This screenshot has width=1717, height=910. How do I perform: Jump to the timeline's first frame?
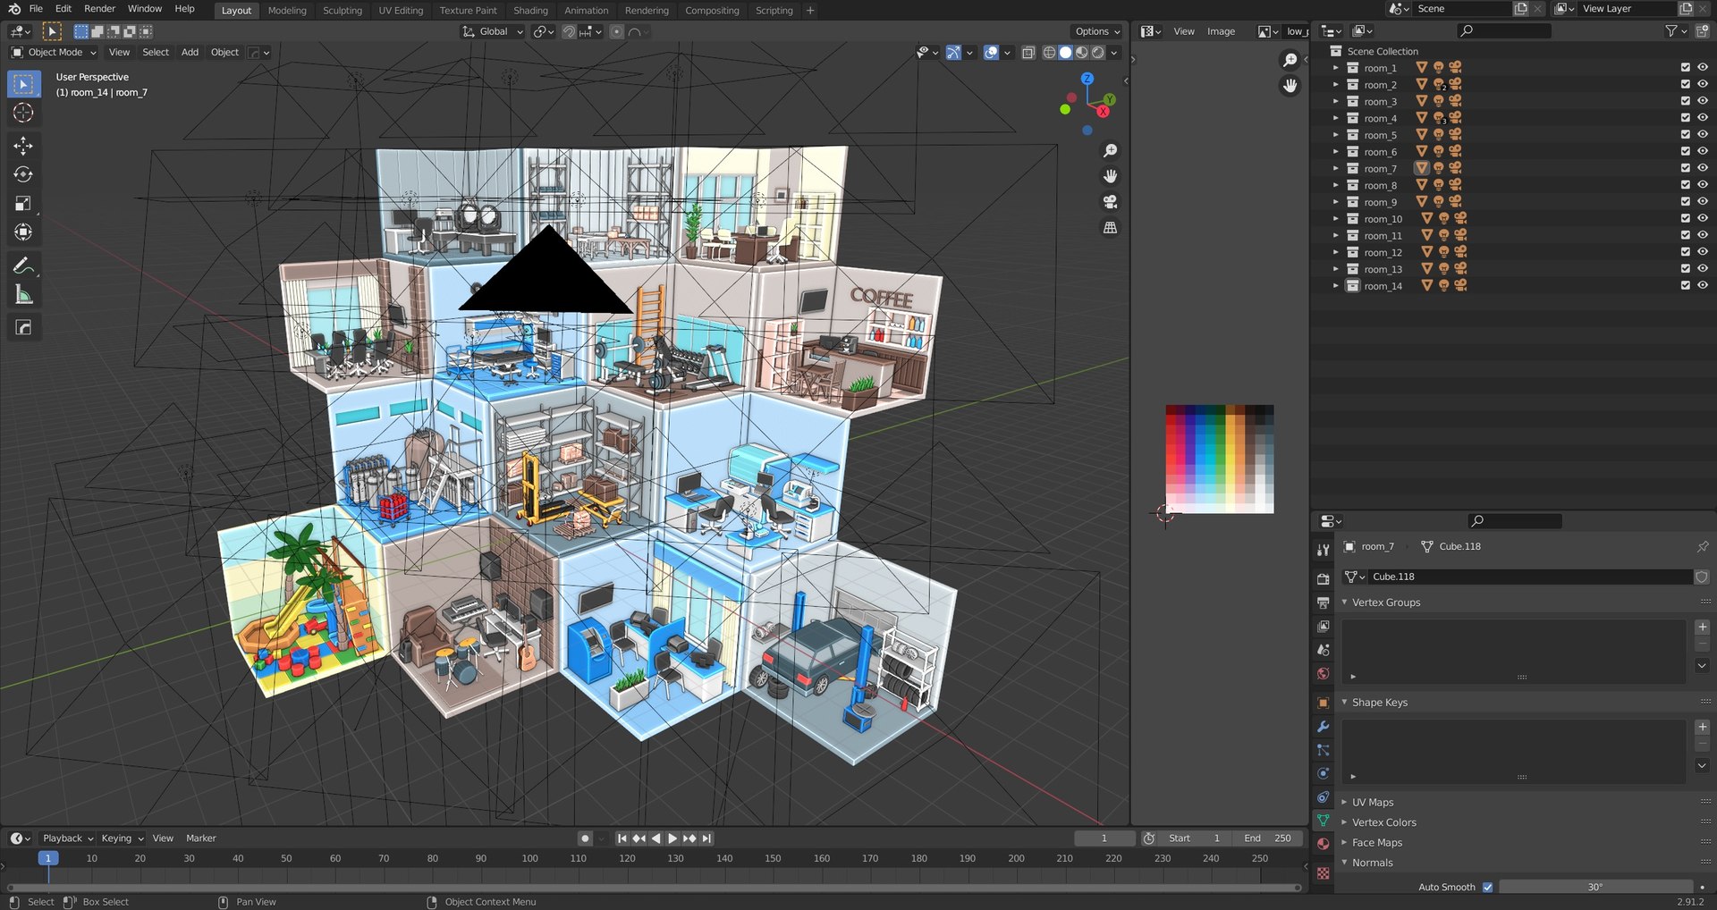[x=622, y=838]
